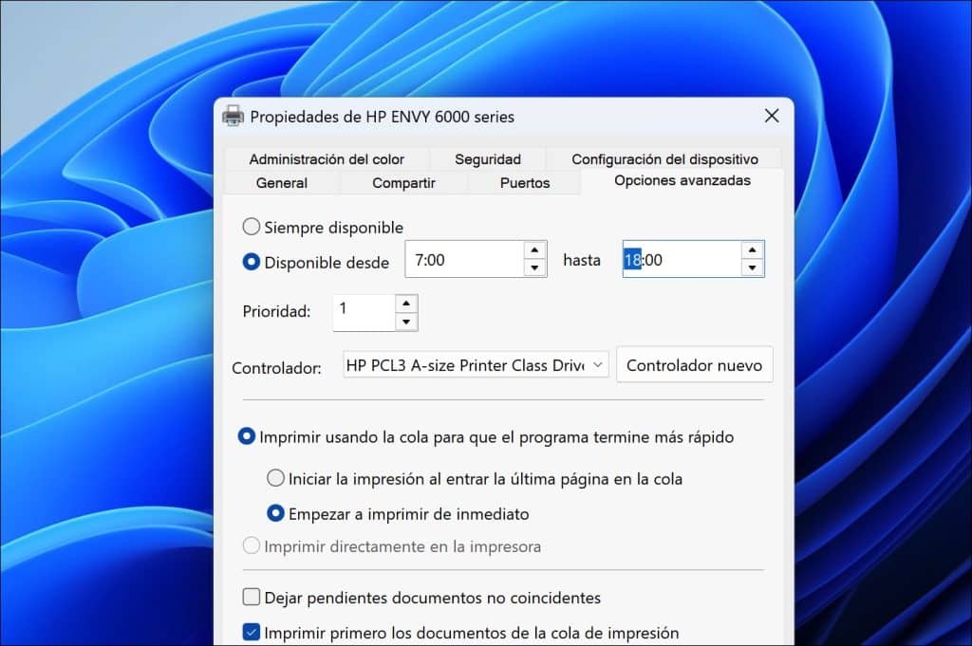Open the Puertos tab
This screenshot has height=646, width=972.
coord(524,183)
